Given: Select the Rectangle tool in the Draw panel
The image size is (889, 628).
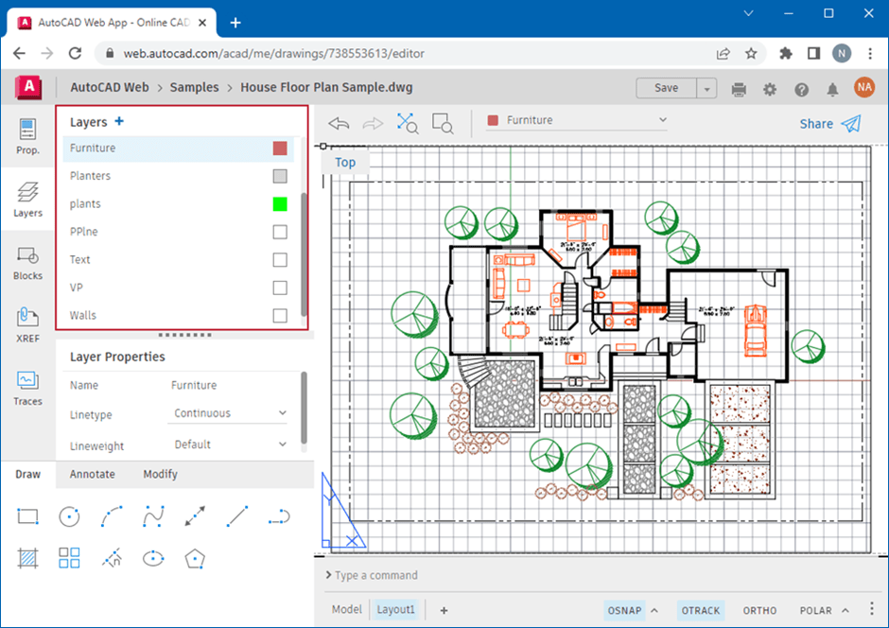Looking at the screenshot, I should pos(27,516).
